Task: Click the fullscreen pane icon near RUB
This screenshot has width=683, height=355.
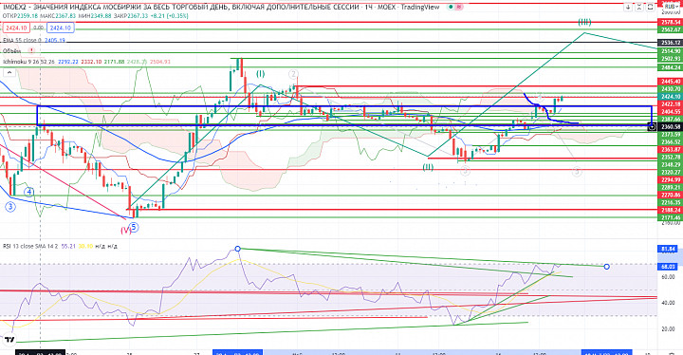Action: pyautogui.click(x=650, y=7)
